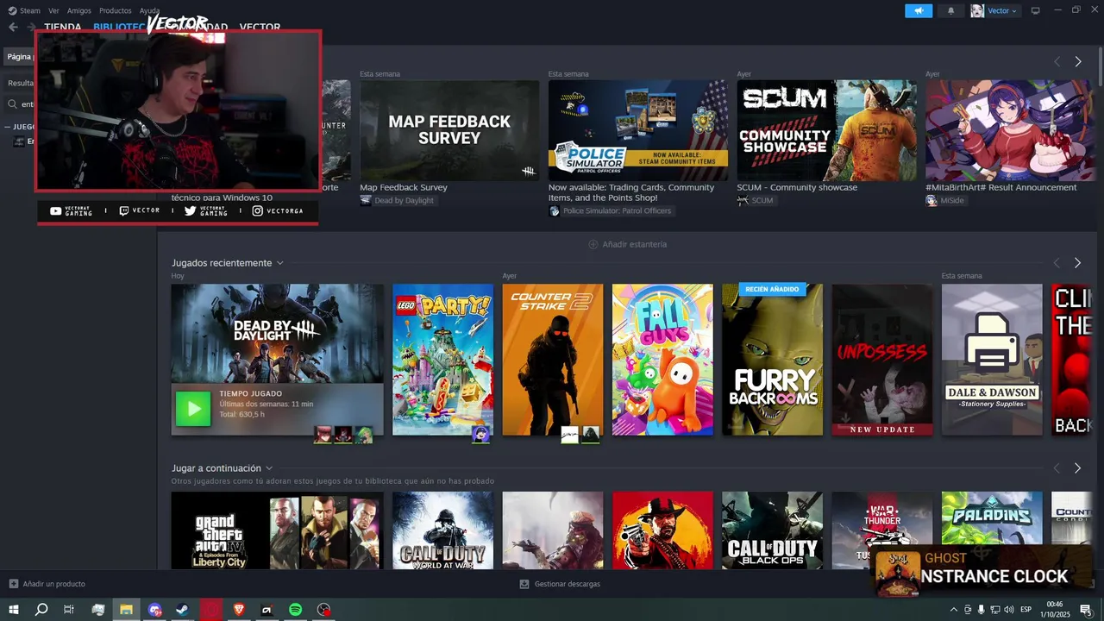Open the MiSide MitaBirthArt news thumbnail
This screenshot has width=1104, height=621.
(1014, 130)
